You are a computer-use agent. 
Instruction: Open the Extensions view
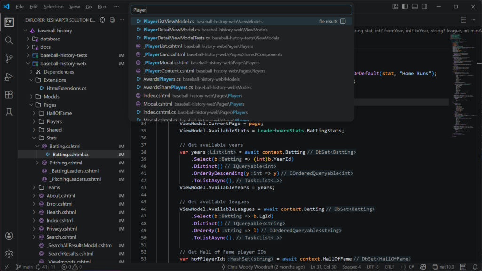pyautogui.click(x=8, y=94)
